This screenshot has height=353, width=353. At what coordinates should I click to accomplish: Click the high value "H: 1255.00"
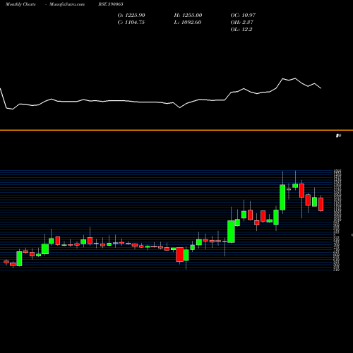point(188,16)
